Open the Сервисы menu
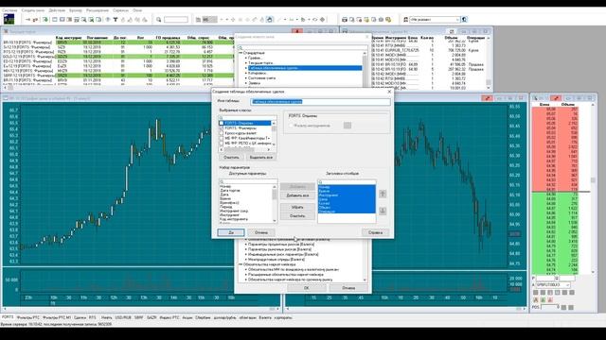 pyautogui.click(x=120, y=10)
